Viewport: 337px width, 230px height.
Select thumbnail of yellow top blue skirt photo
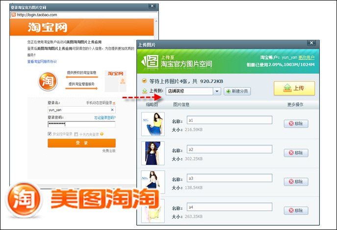tap(153, 124)
